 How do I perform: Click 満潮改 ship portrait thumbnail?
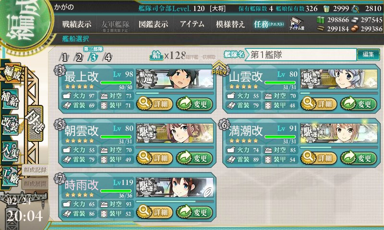339,133
